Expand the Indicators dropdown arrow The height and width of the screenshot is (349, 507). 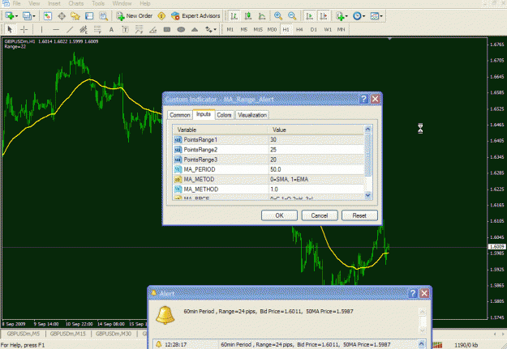point(346,16)
